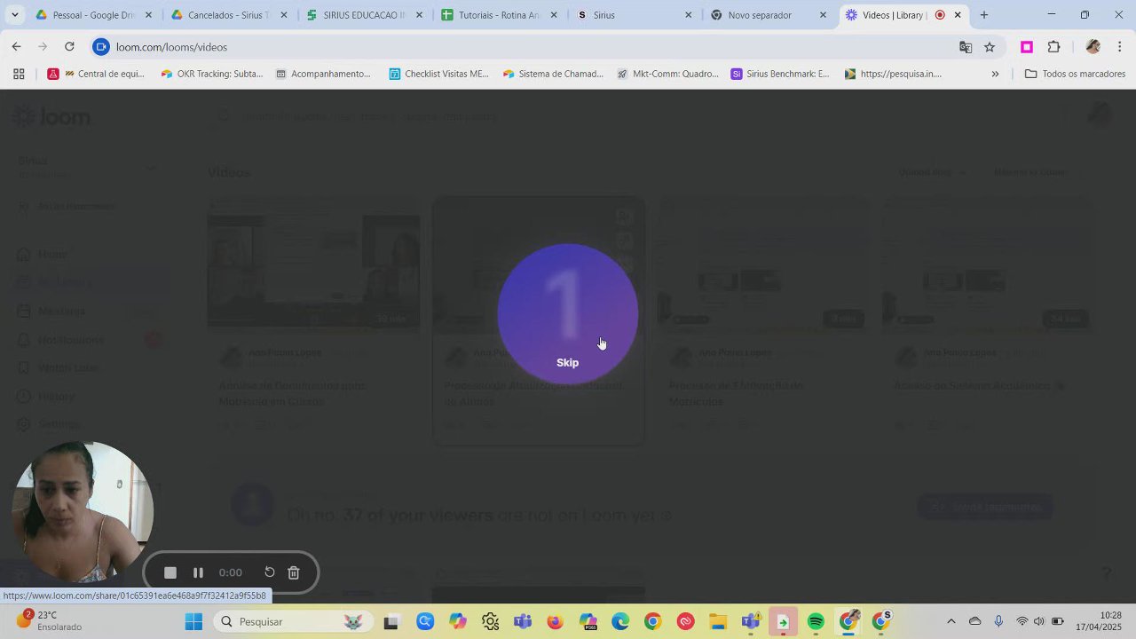
Task: Stop the Loom recording
Action: (170, 572)
